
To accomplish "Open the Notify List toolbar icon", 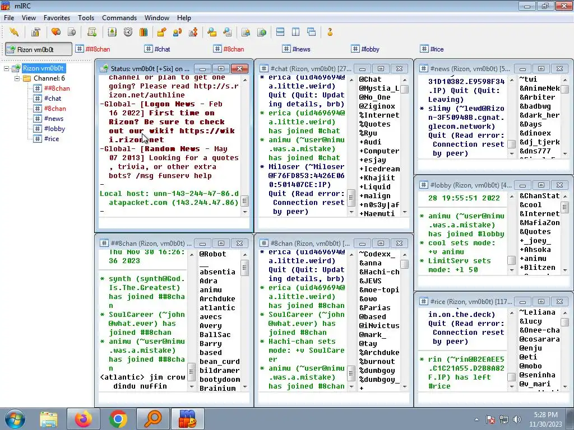I will pos(246,32).
